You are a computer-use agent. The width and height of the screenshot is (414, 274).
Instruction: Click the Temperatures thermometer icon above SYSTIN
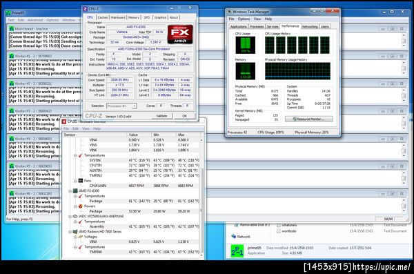(81, 155)
